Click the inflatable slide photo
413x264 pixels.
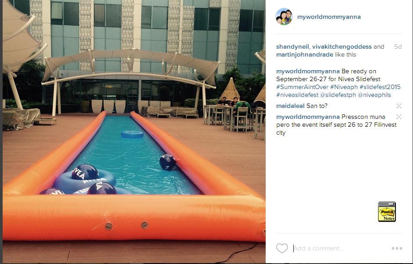[x=134, y=132]
